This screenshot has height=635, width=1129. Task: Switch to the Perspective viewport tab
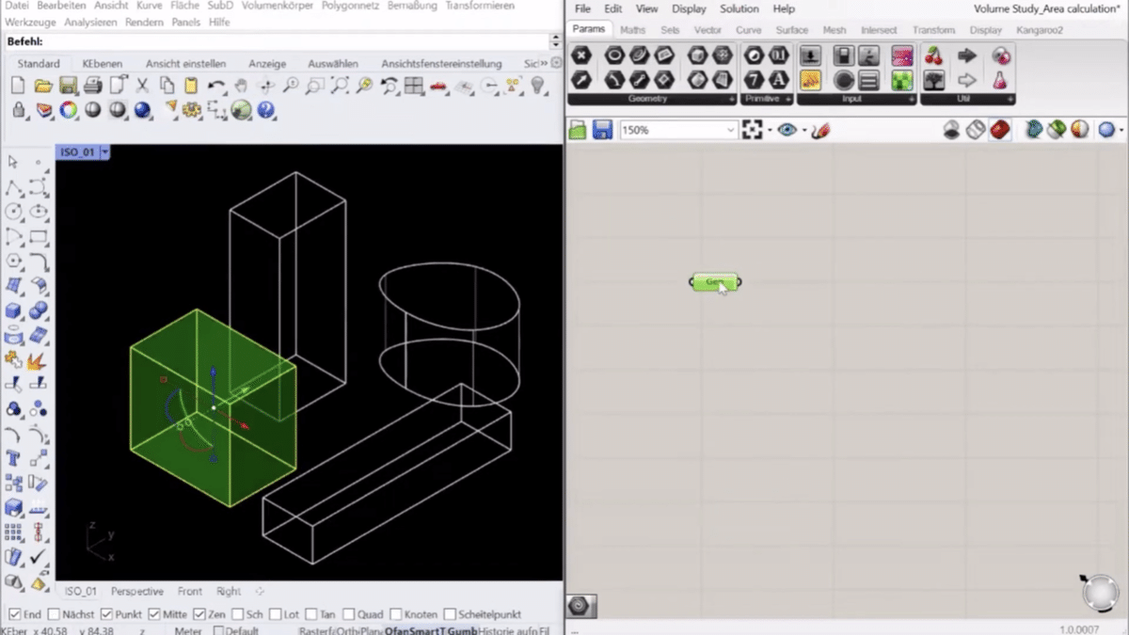pos(136,592)
